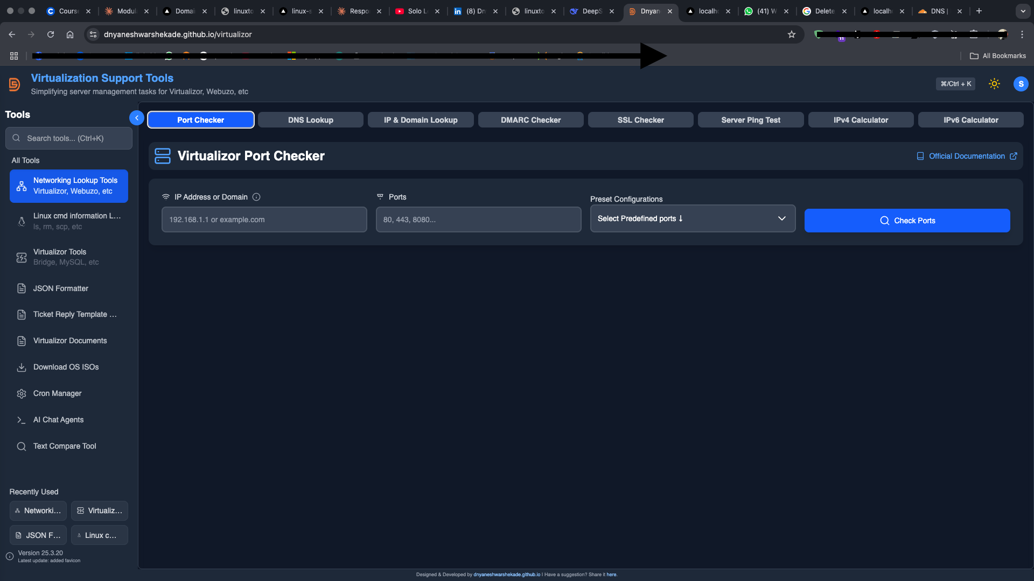The width and height of the screenshot is (1034, 581).
Task: Click the Virtualizor Tools sidebar icon
Action: coord(22,258)
